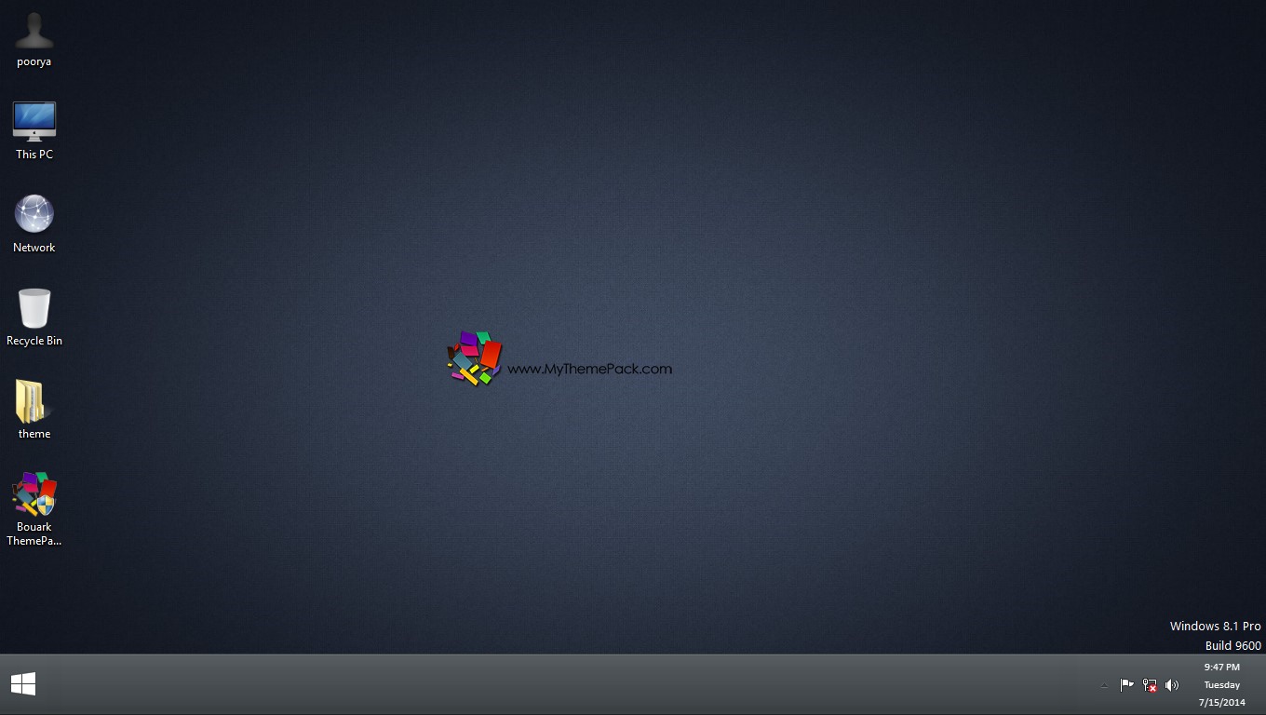Open the Action Center flag icon
Viewport: 1266px width, 715px height.
[x=1126, y=685]
